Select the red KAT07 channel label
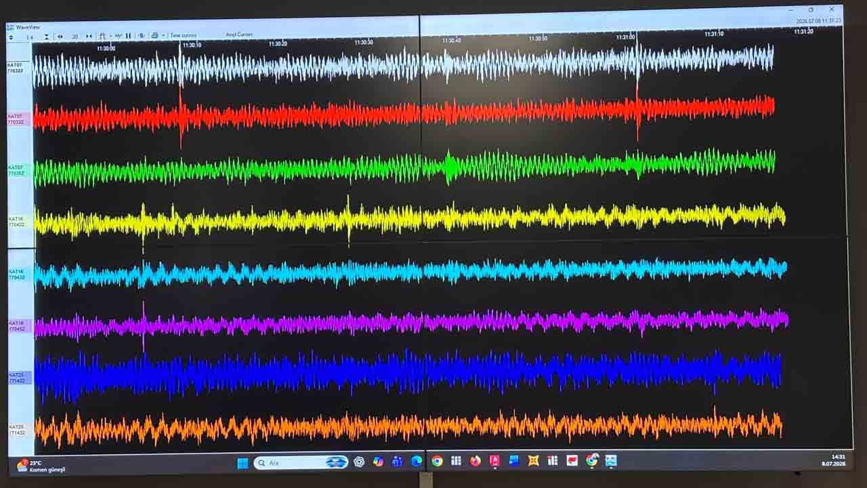Image resolution: width=867 pixels, height=488 pixels. tap(16, 119)
